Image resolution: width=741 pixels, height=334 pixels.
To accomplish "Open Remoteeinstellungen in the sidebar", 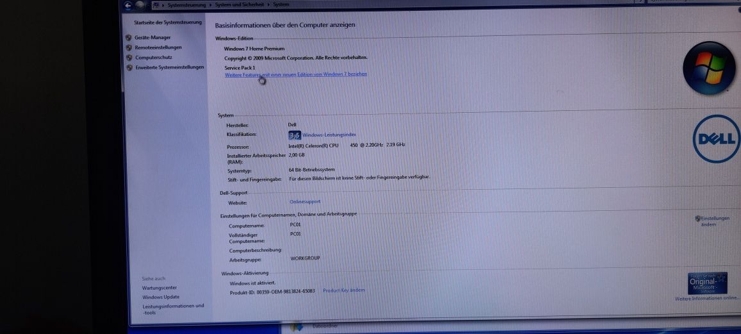I will coord(158,47).
